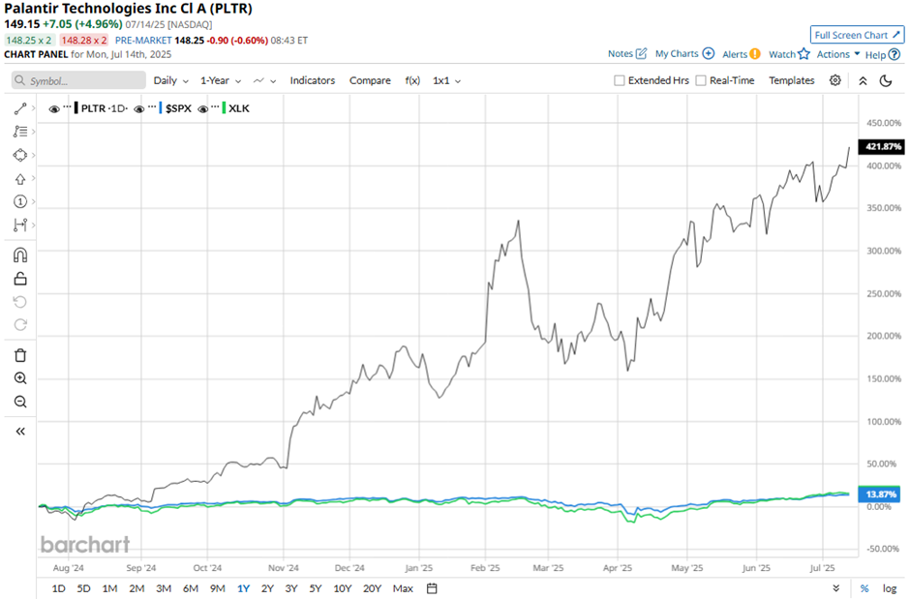Viewport: 910px width, 599px height.
Task: Select the trend line drawing tool
Action: point(20,108)
